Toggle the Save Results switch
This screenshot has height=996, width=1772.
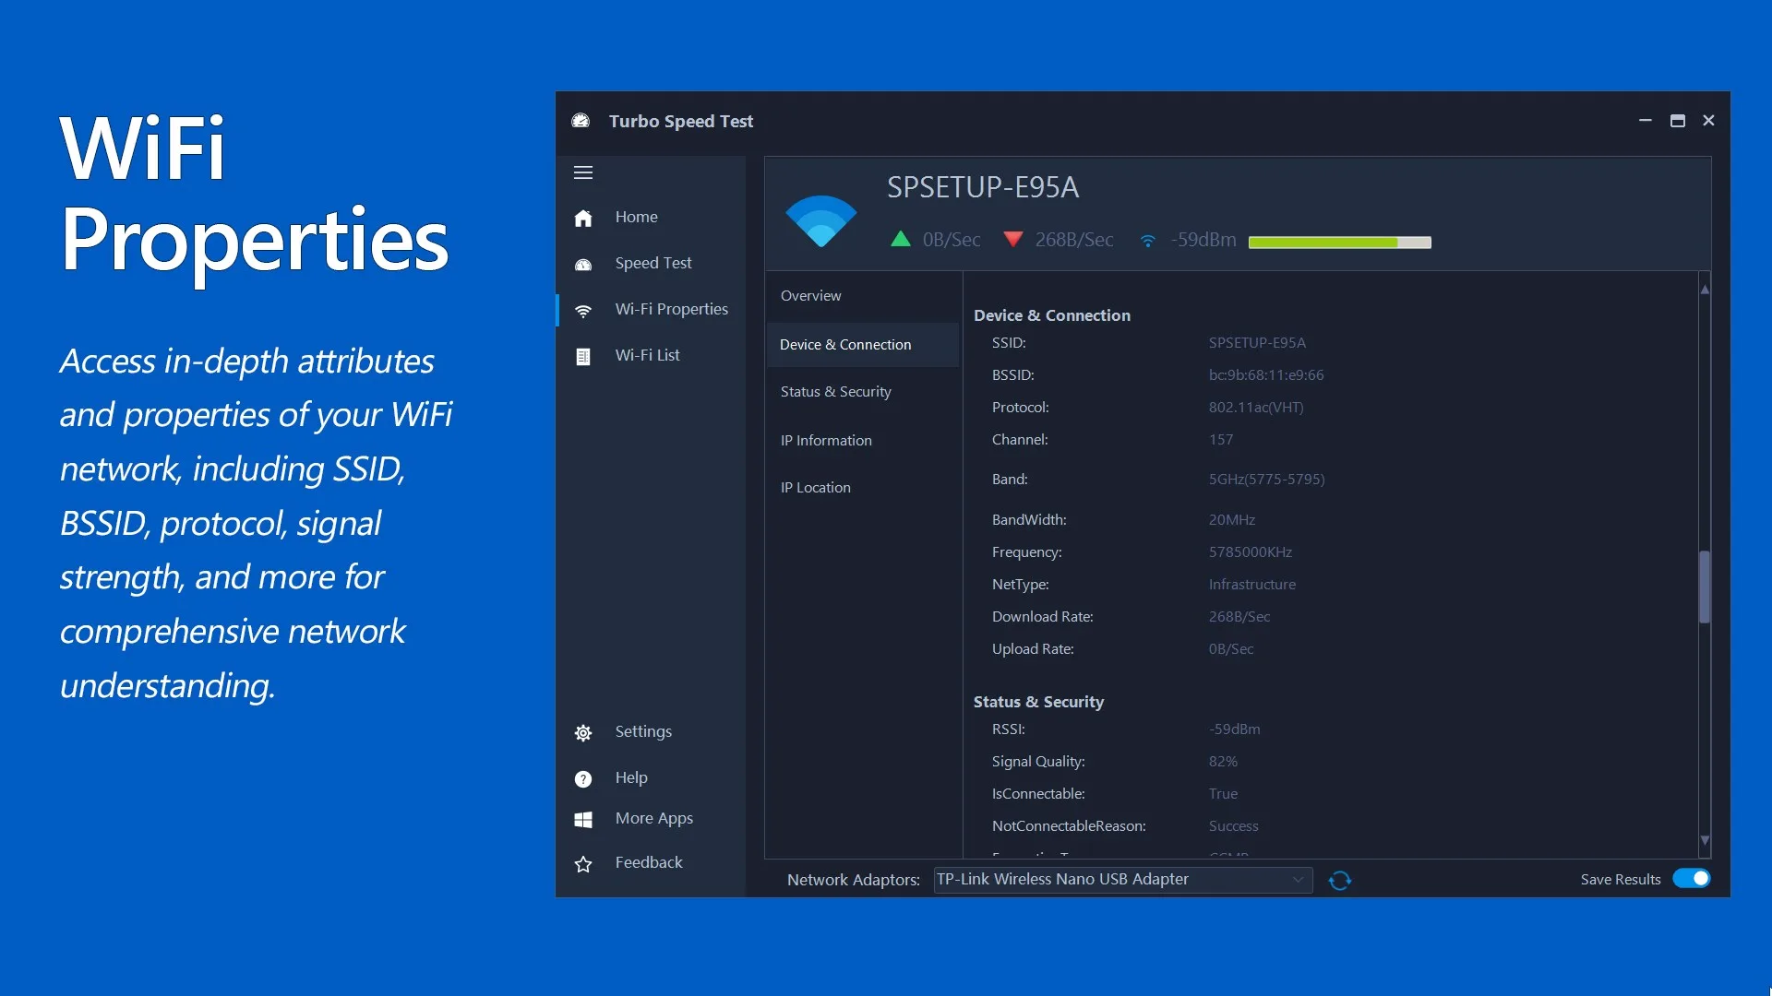pos(1692,878)
